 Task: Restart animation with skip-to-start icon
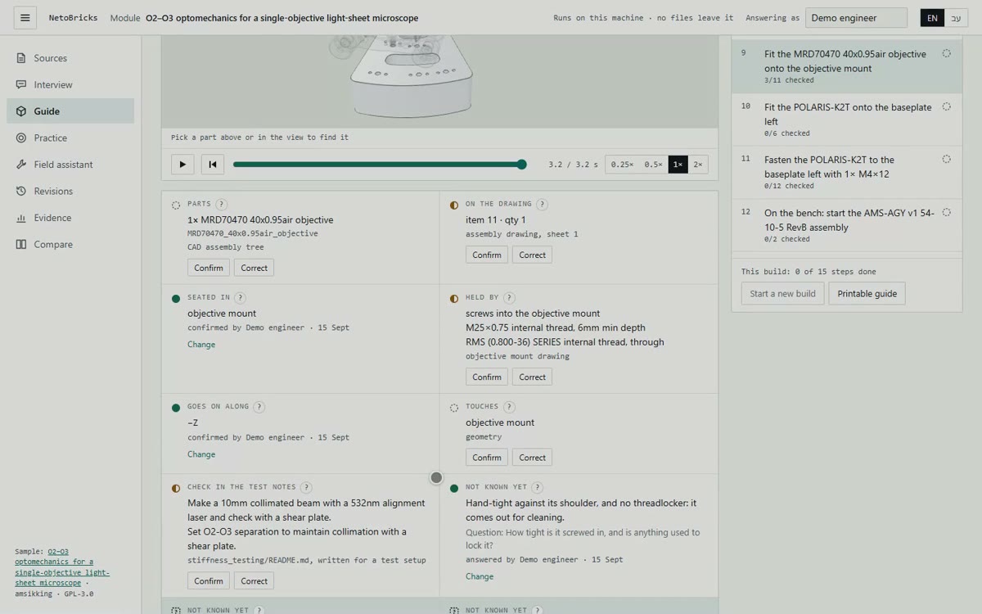(213, 165)
